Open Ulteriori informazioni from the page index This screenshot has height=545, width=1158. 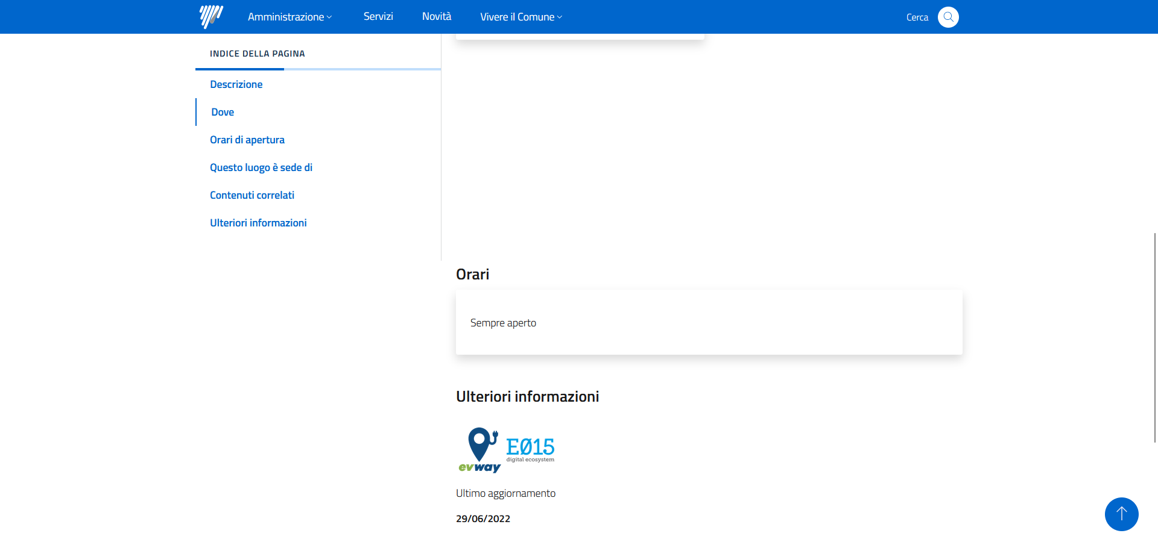pos(258,223)
